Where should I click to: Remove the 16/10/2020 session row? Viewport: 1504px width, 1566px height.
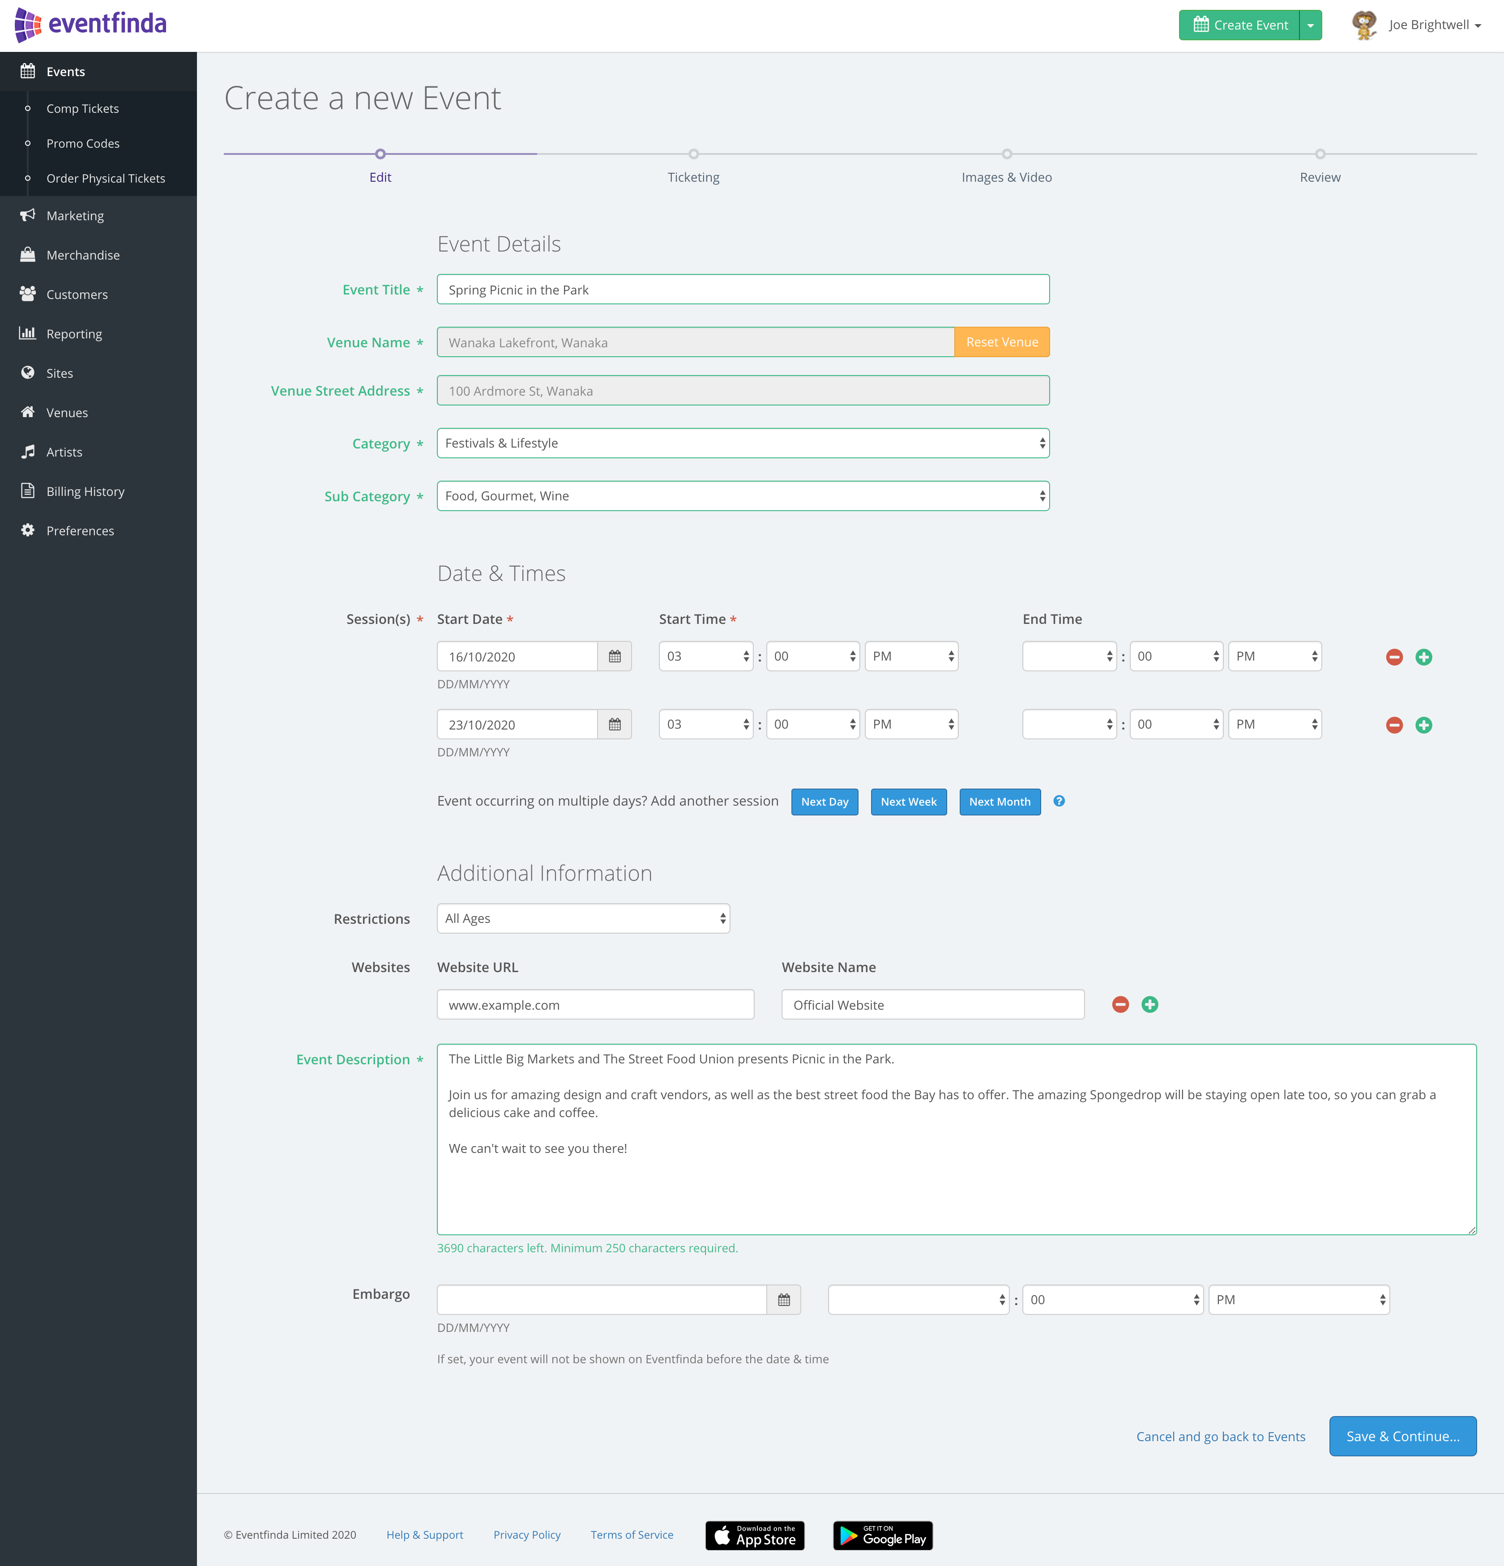(1394, 657)
